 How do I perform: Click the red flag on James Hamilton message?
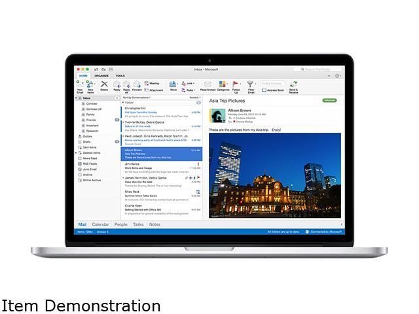click(198, 177)
